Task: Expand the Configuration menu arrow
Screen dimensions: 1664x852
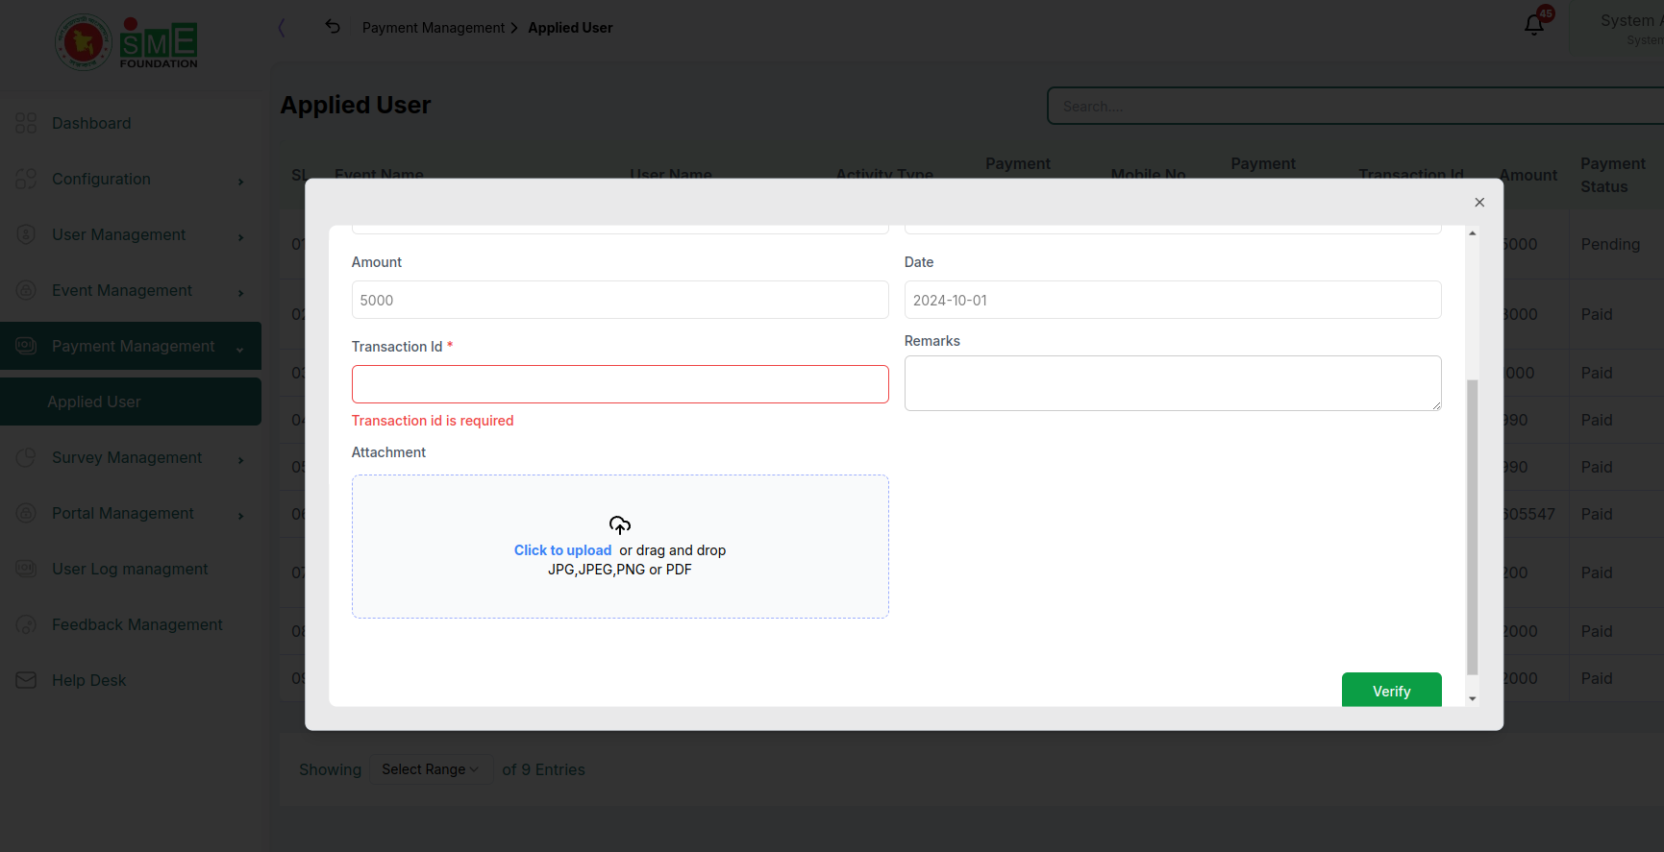Action: [240, 182]
